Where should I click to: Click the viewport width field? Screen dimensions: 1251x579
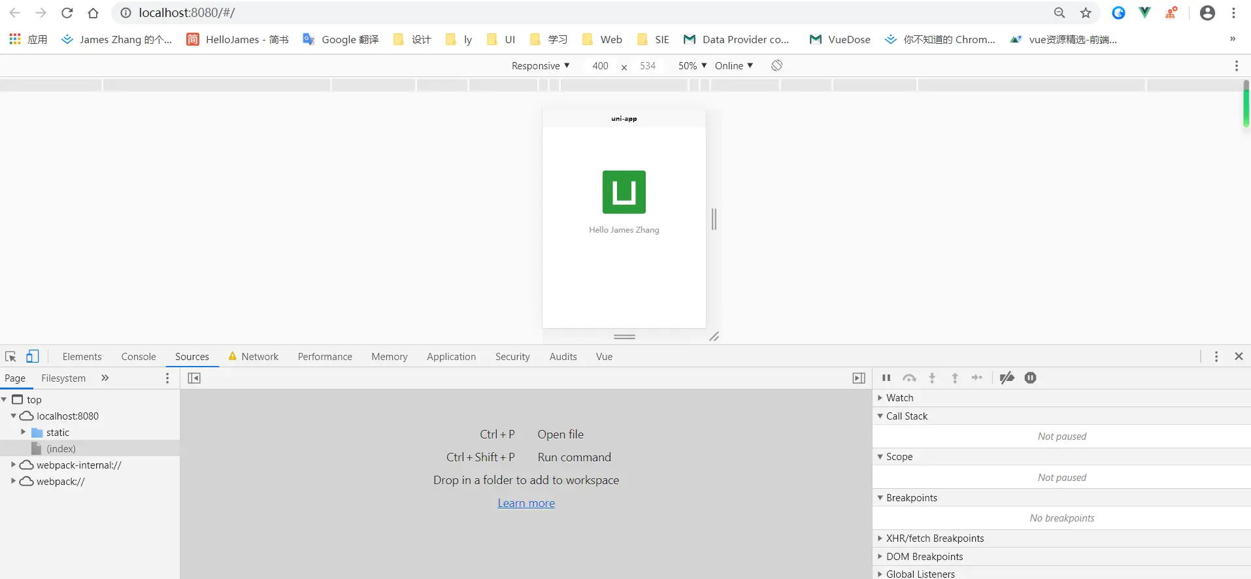[600, 65]
